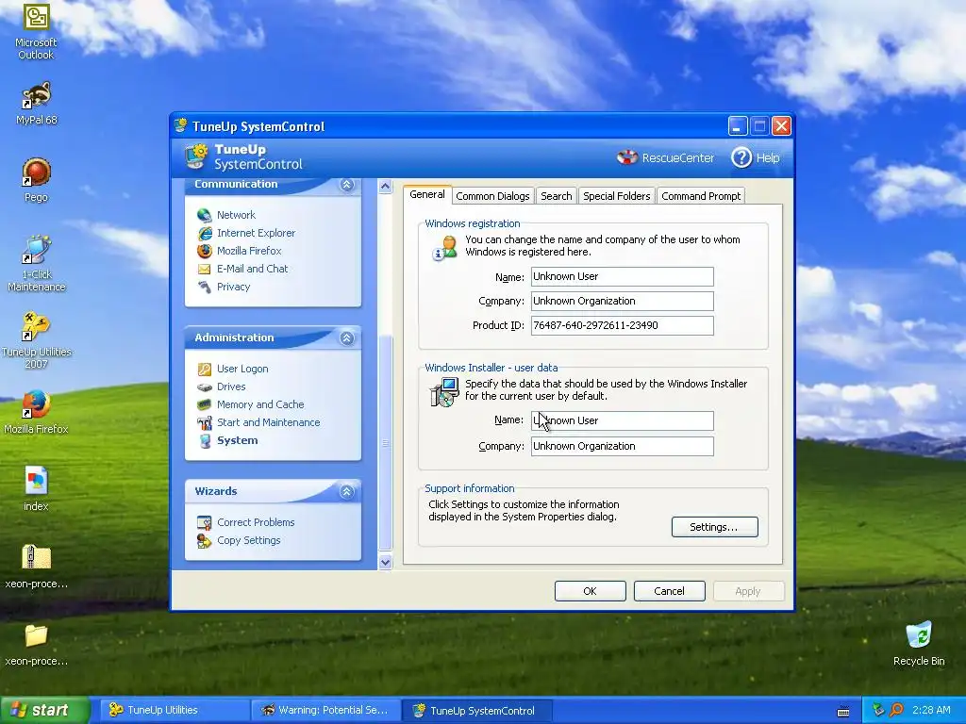
Task: Click the OK button
Action: 591,591
